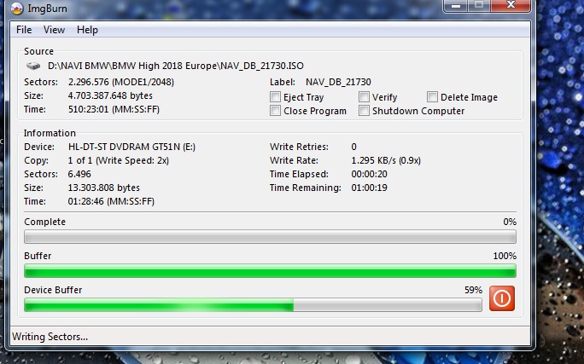
Task: Click the size 4.703.387.648 bytes
Action: tap(110, 95)
